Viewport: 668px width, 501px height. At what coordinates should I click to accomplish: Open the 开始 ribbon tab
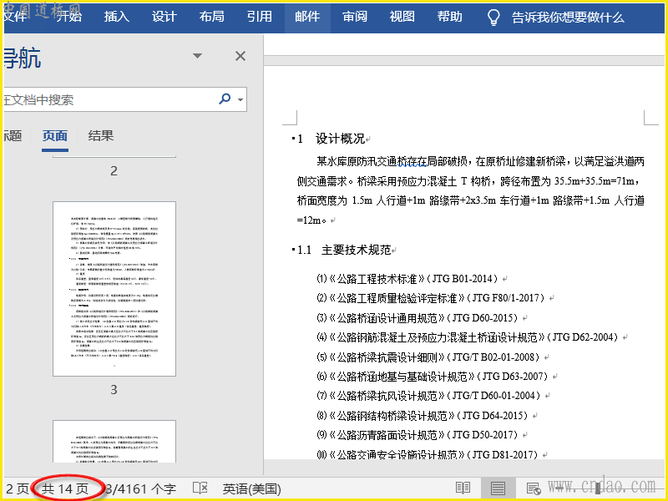tap(69, 17)
